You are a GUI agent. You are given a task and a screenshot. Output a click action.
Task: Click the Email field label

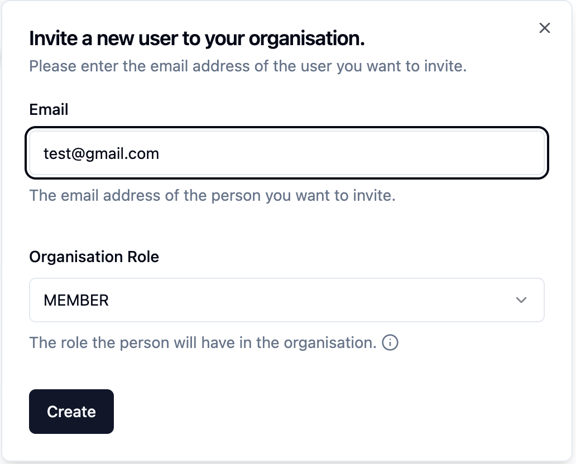[49, 109]
